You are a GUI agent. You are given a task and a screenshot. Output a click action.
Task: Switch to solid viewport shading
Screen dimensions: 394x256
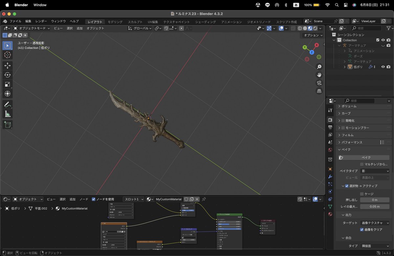pyautogui.click(x=305, y=28)
